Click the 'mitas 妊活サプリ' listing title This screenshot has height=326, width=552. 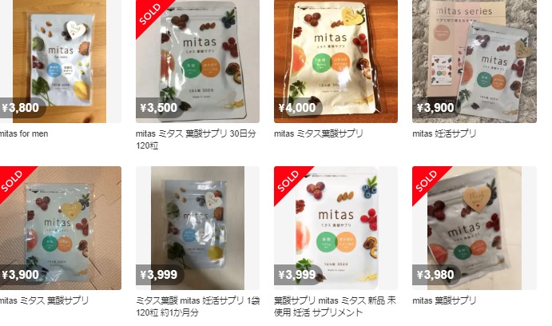coord(444,133)
